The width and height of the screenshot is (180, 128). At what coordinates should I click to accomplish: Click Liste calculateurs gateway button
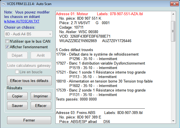[x=29, y=65]
